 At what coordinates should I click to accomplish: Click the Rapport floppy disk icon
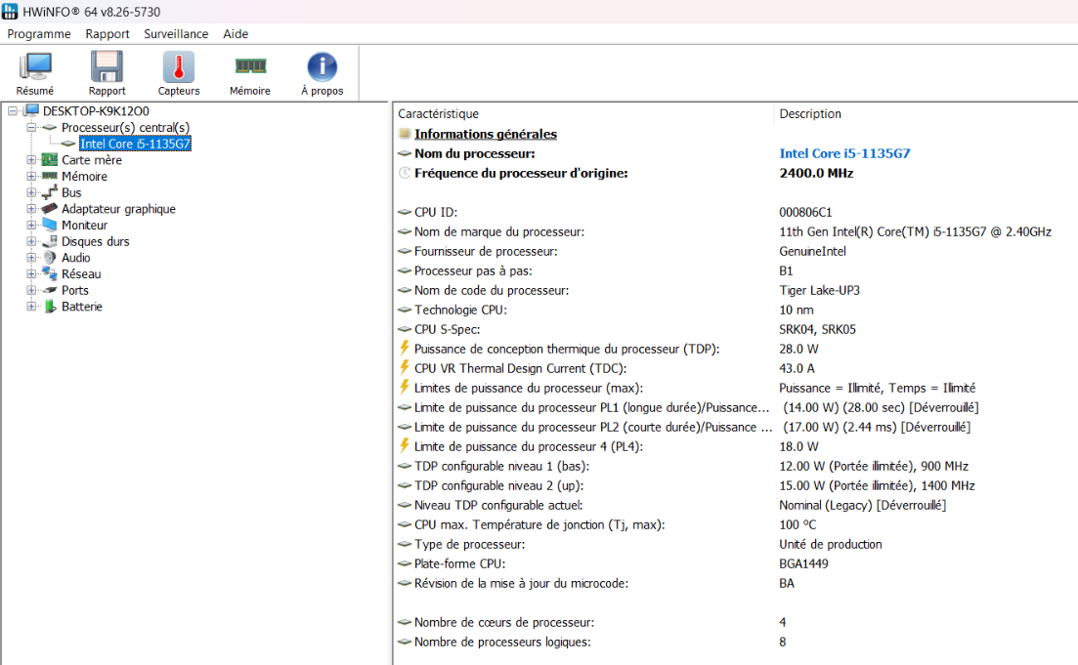click(107, 66)
